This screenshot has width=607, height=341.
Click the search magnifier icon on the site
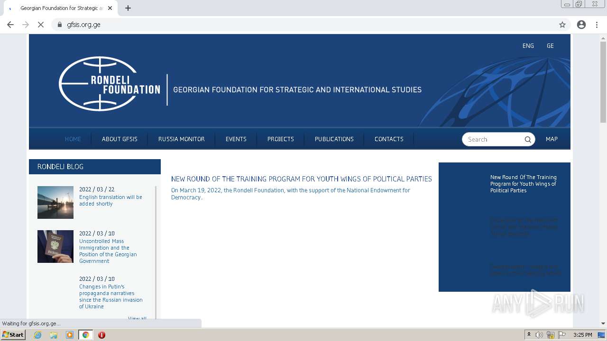coord(528,139)
